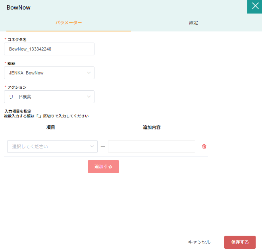Click the キャンセル button
The width and height of the screenshot is (262, 252).
point(199,242)
